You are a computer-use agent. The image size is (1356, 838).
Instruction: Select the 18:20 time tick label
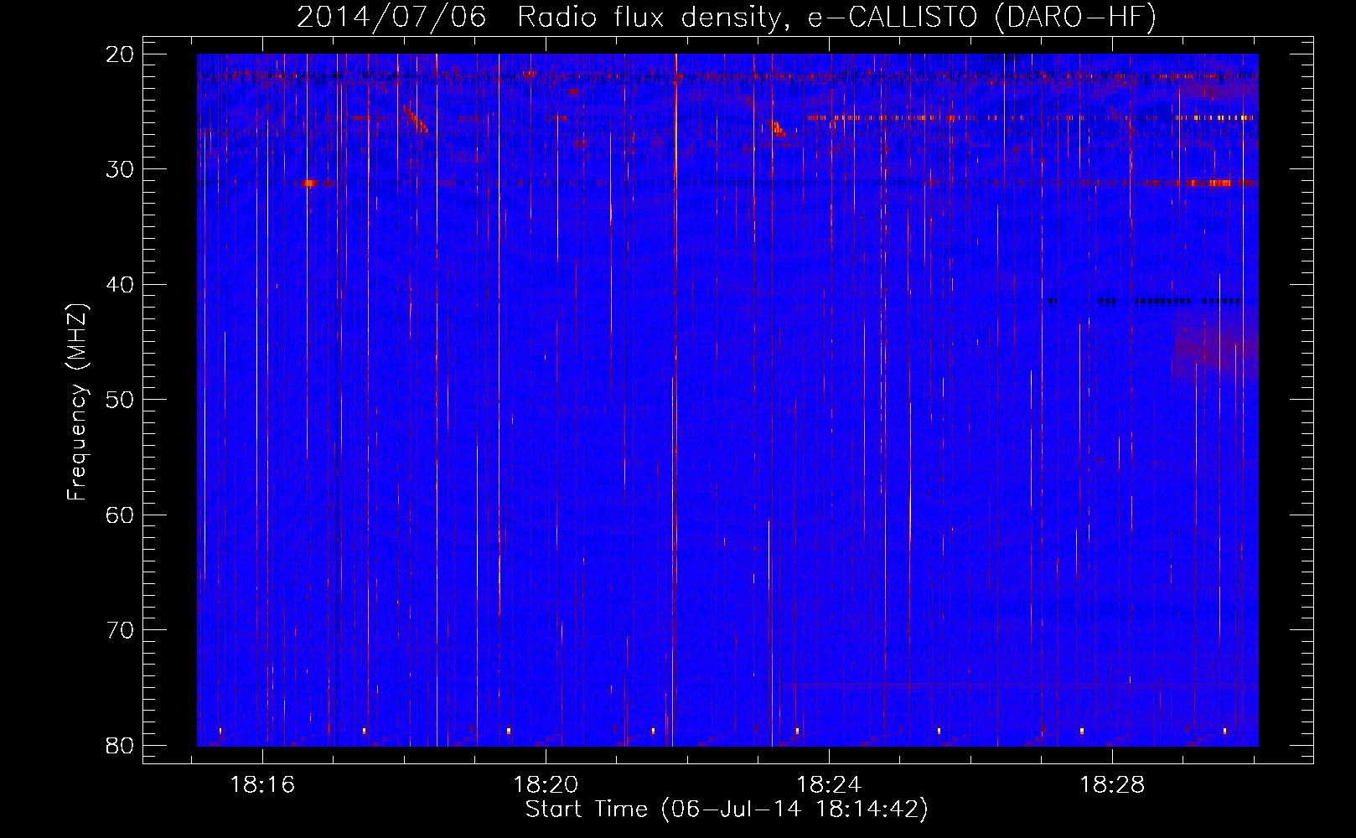coord(546,785)
